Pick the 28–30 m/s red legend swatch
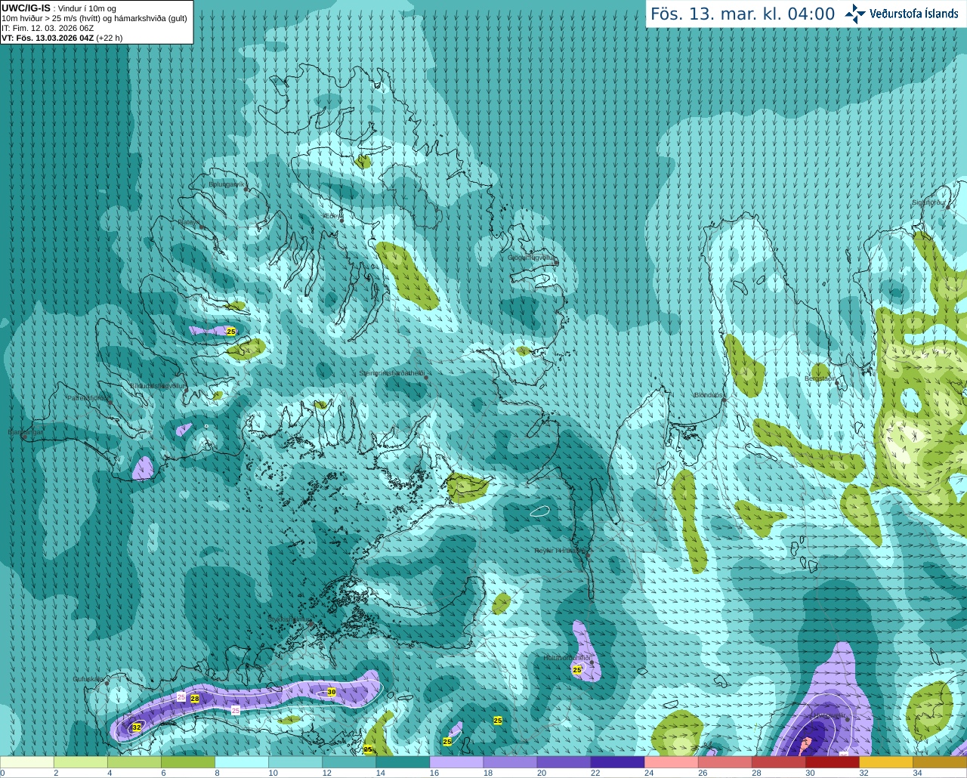This screenshot has width=967, height=778. click(x=778, y=762)
